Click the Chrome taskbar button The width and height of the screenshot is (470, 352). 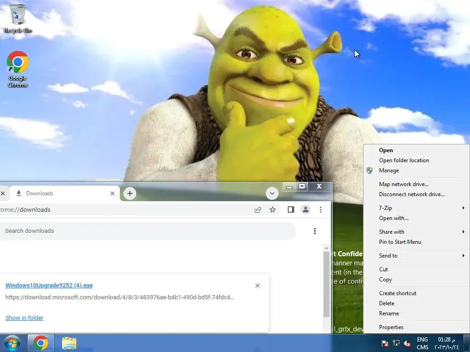pyautogui.click(x=41, y=343)
